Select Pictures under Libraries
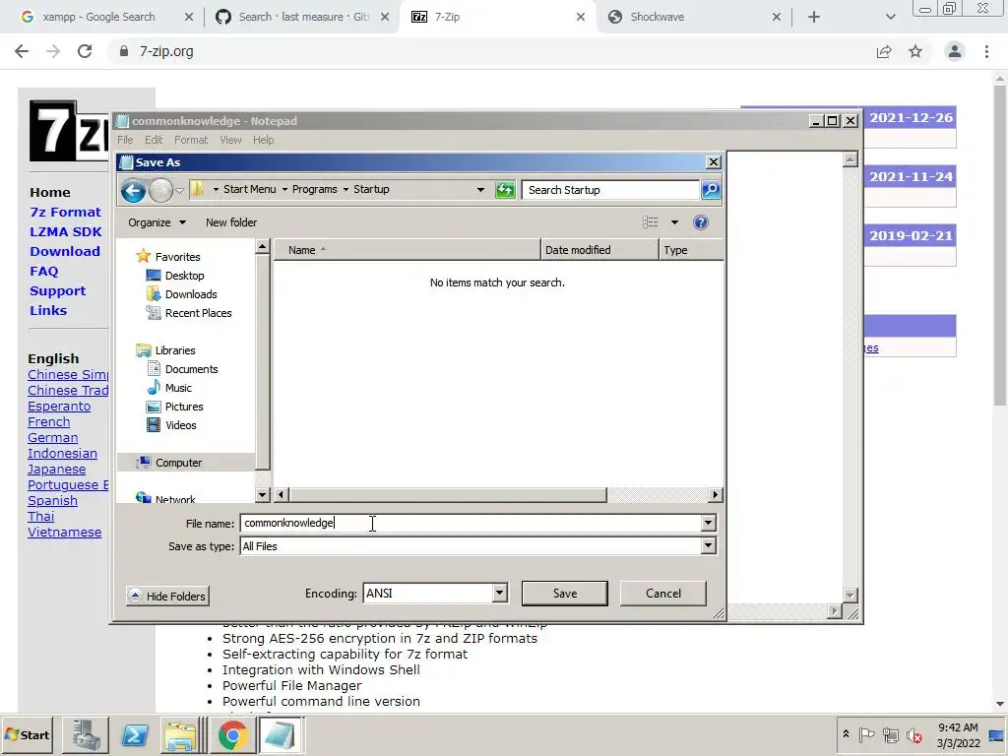Screen dimensions: 1008x756 [x=184, y=407]
